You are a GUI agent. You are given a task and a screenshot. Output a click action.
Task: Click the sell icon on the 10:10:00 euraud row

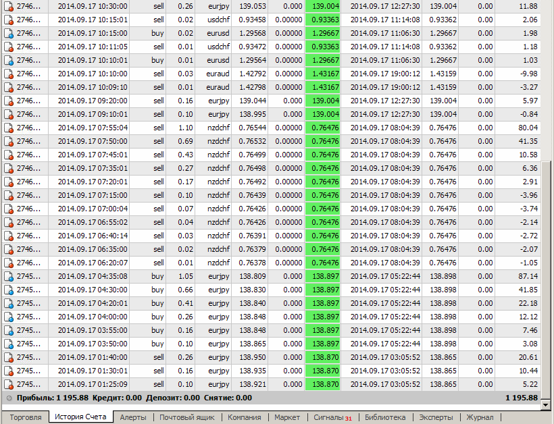(9, 74)
